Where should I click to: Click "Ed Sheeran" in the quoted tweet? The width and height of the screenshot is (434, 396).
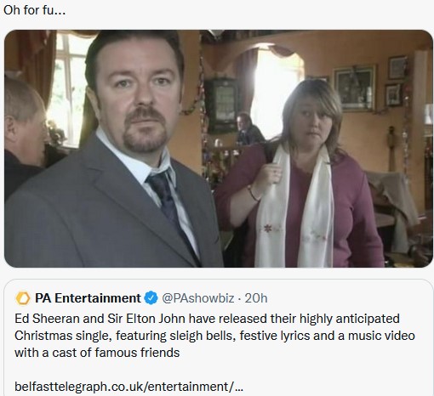[47, 319]
